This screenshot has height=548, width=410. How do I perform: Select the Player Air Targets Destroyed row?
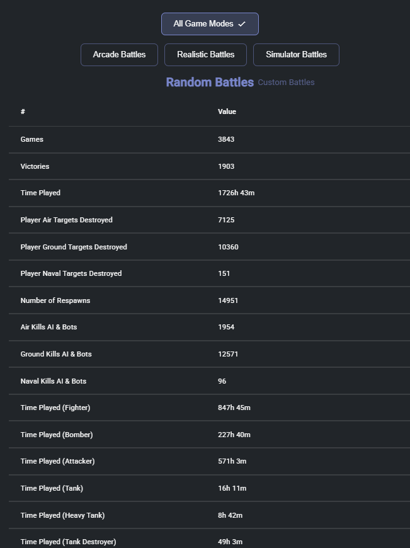209,220
